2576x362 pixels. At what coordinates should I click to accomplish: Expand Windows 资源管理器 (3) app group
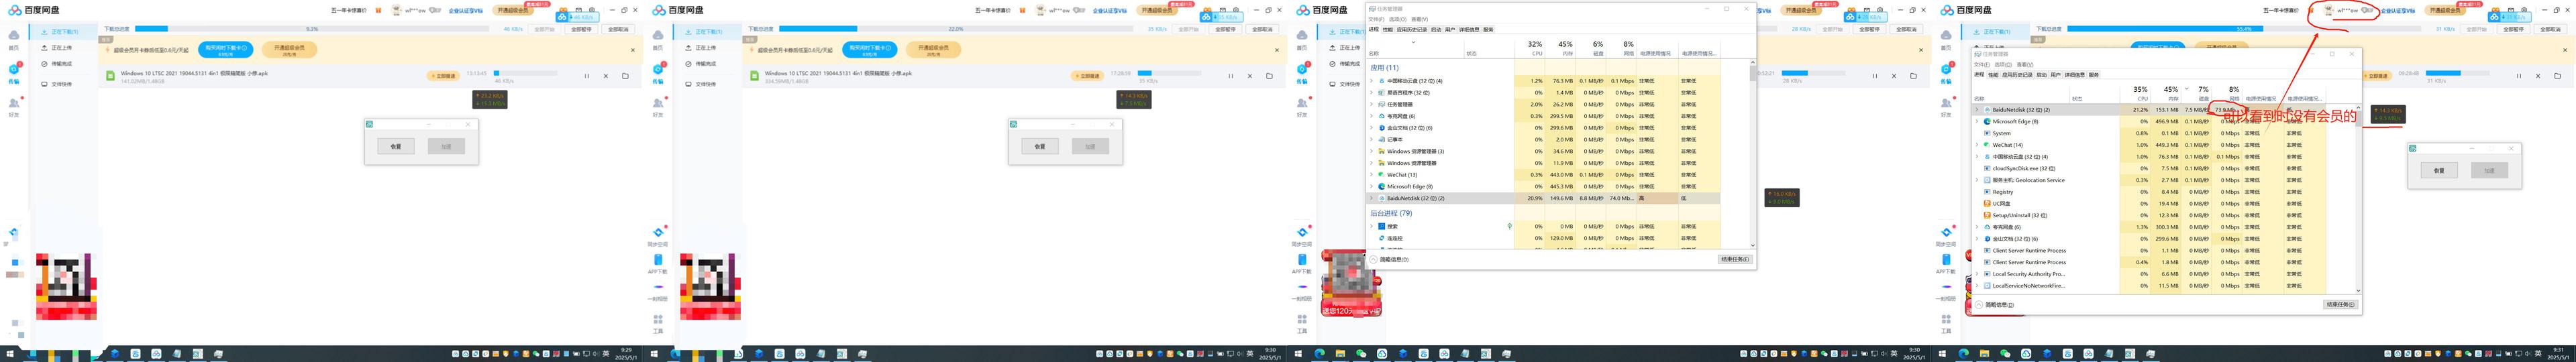1372,152
